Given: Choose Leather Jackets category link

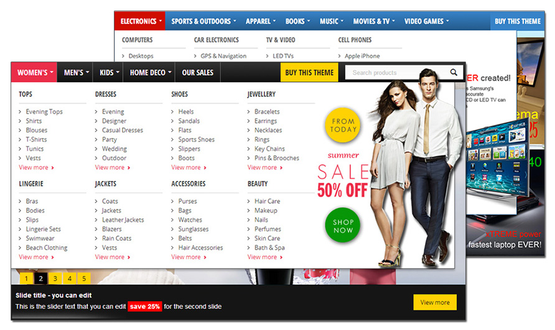Looking at the screenshot, I should point(123,220).
